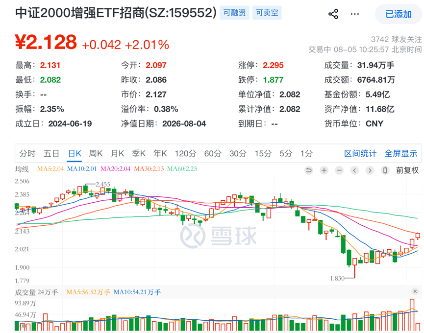Click the volume MA5:56.52万手 label
The width and height of the screenshot is (424, 333).
88,292
